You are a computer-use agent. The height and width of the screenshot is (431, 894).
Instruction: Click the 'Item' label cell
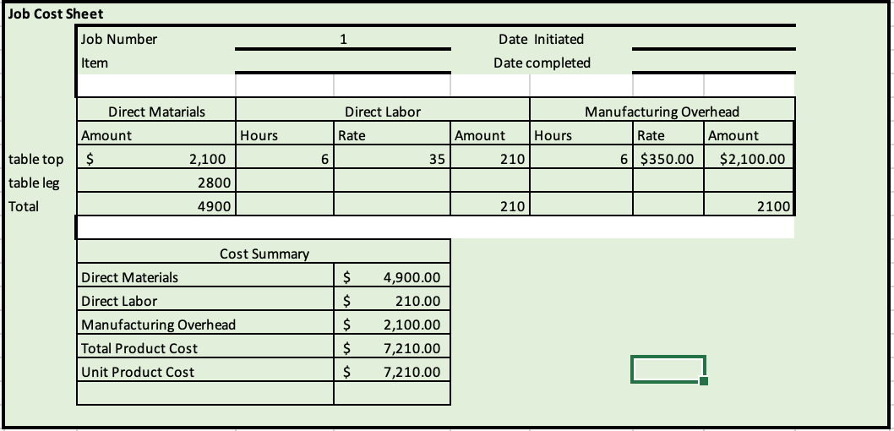click(x=155, y=63)
